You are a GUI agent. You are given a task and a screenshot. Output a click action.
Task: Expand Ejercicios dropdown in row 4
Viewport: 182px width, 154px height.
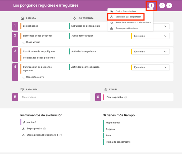pyautogui.click(x=150, y=67)
